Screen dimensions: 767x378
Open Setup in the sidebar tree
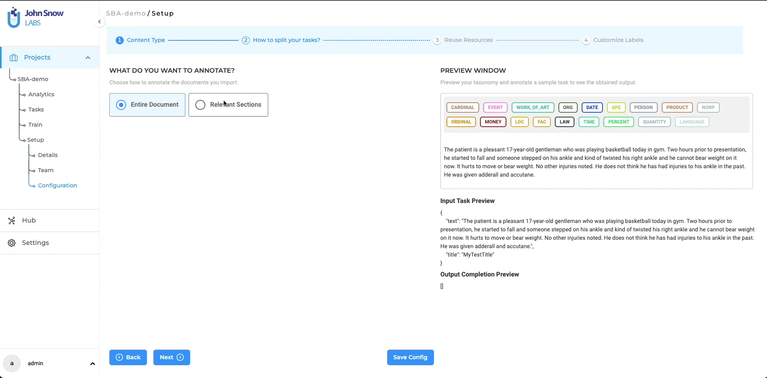pos(36,140)
